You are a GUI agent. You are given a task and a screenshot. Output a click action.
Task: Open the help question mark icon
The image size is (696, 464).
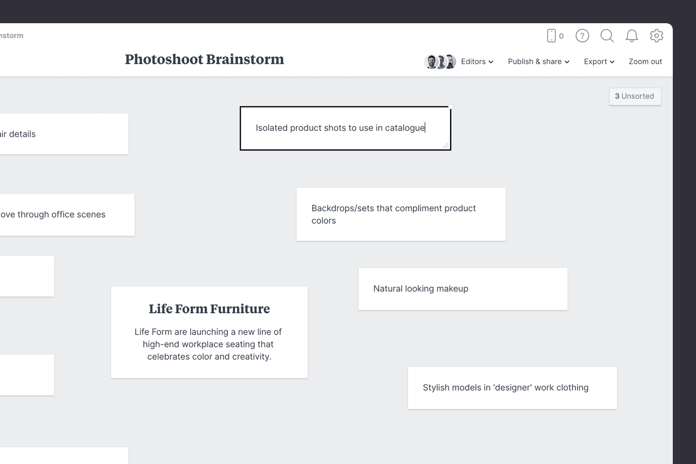[582, 36]
